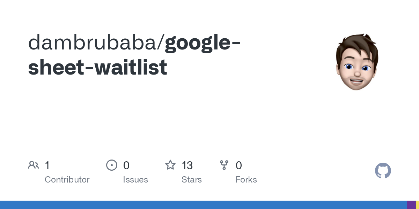Viewport: 419px width, 209px height.
Task: Click the slash between owner and repo
Action: [x=161, y=42]
